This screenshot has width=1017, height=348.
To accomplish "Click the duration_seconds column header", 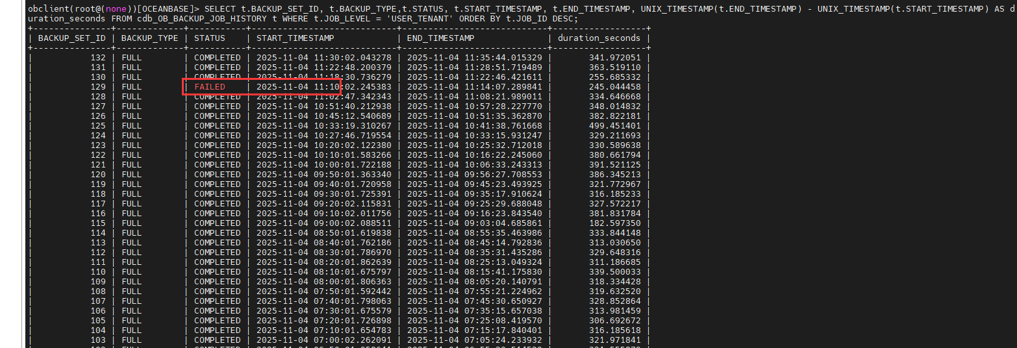I will point(599,38).
